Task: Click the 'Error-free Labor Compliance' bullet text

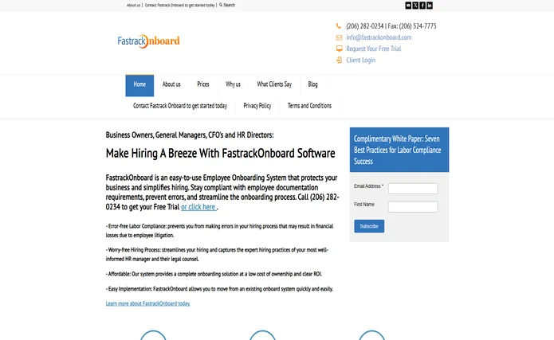Action: click(x=219, y=231)
